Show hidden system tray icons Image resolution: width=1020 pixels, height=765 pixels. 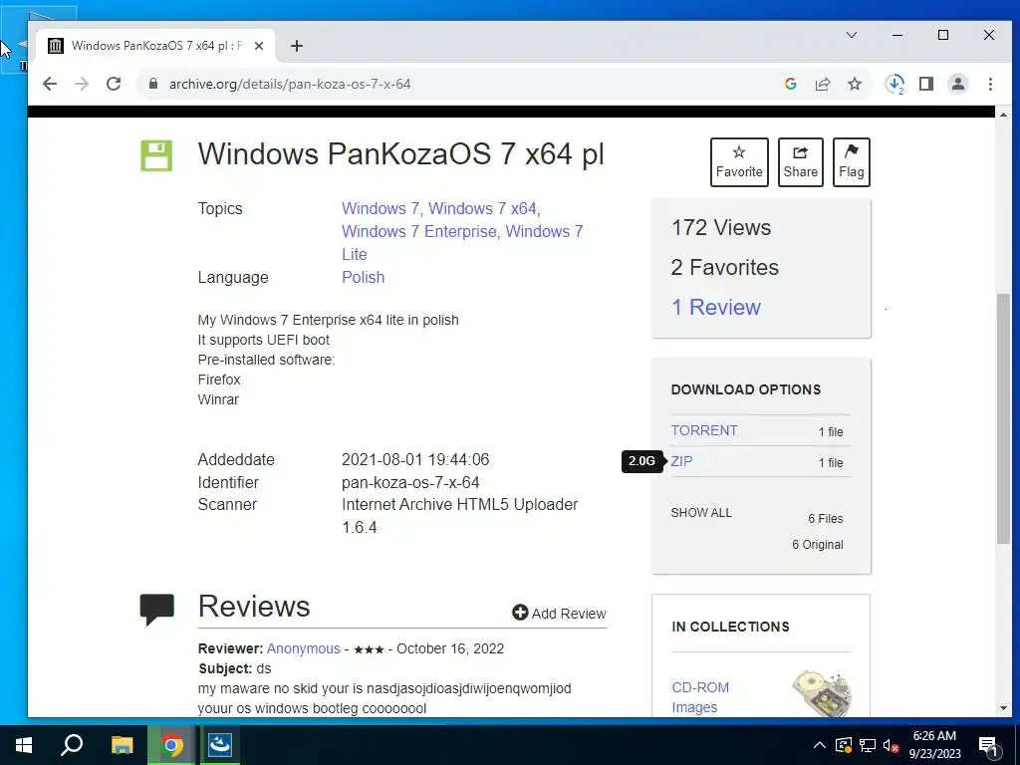(820, 745)
